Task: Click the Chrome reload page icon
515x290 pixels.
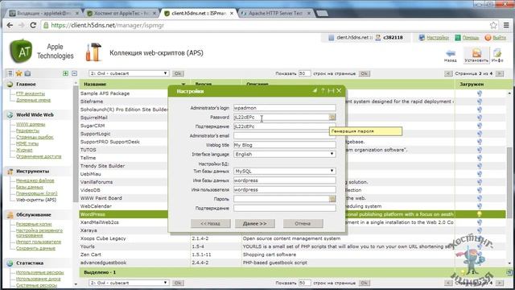Action: click(x=33, y=25)
